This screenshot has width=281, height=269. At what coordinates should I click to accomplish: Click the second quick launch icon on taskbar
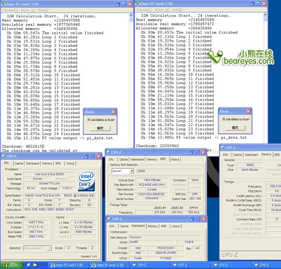click(35, 265)
